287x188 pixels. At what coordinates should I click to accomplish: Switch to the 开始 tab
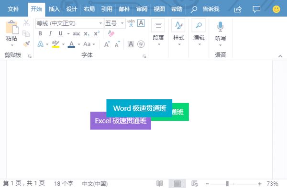(36, 9)
